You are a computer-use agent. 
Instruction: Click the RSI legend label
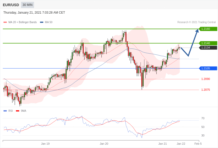coord(11,111)
